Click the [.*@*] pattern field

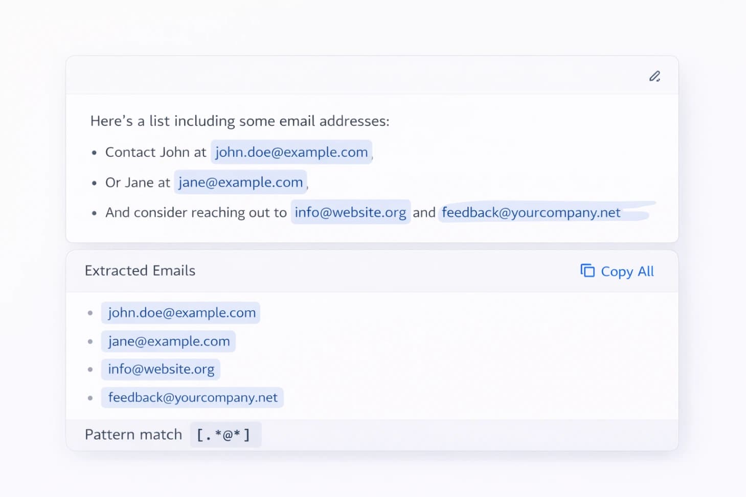(x=225, y=435)
